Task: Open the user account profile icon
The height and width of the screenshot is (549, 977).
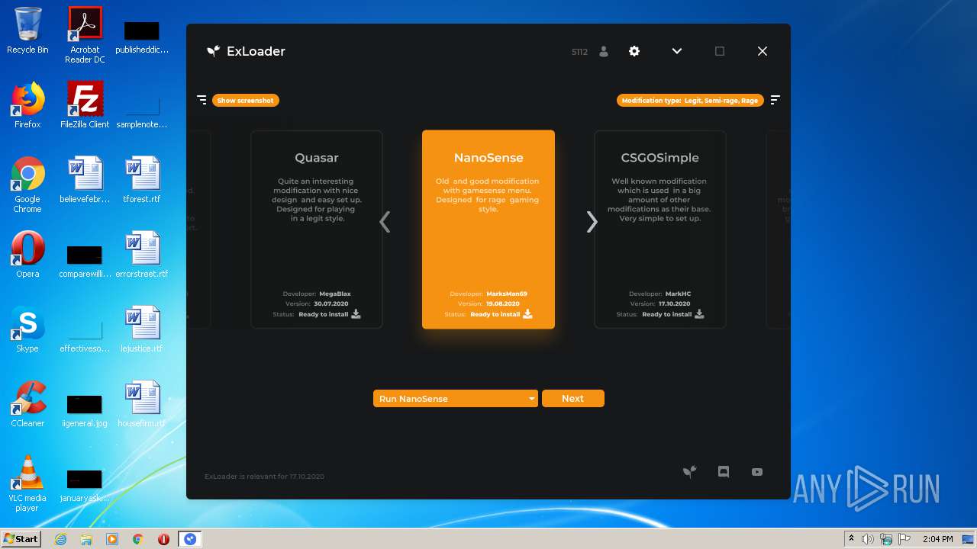Action: tap(604, 51)
